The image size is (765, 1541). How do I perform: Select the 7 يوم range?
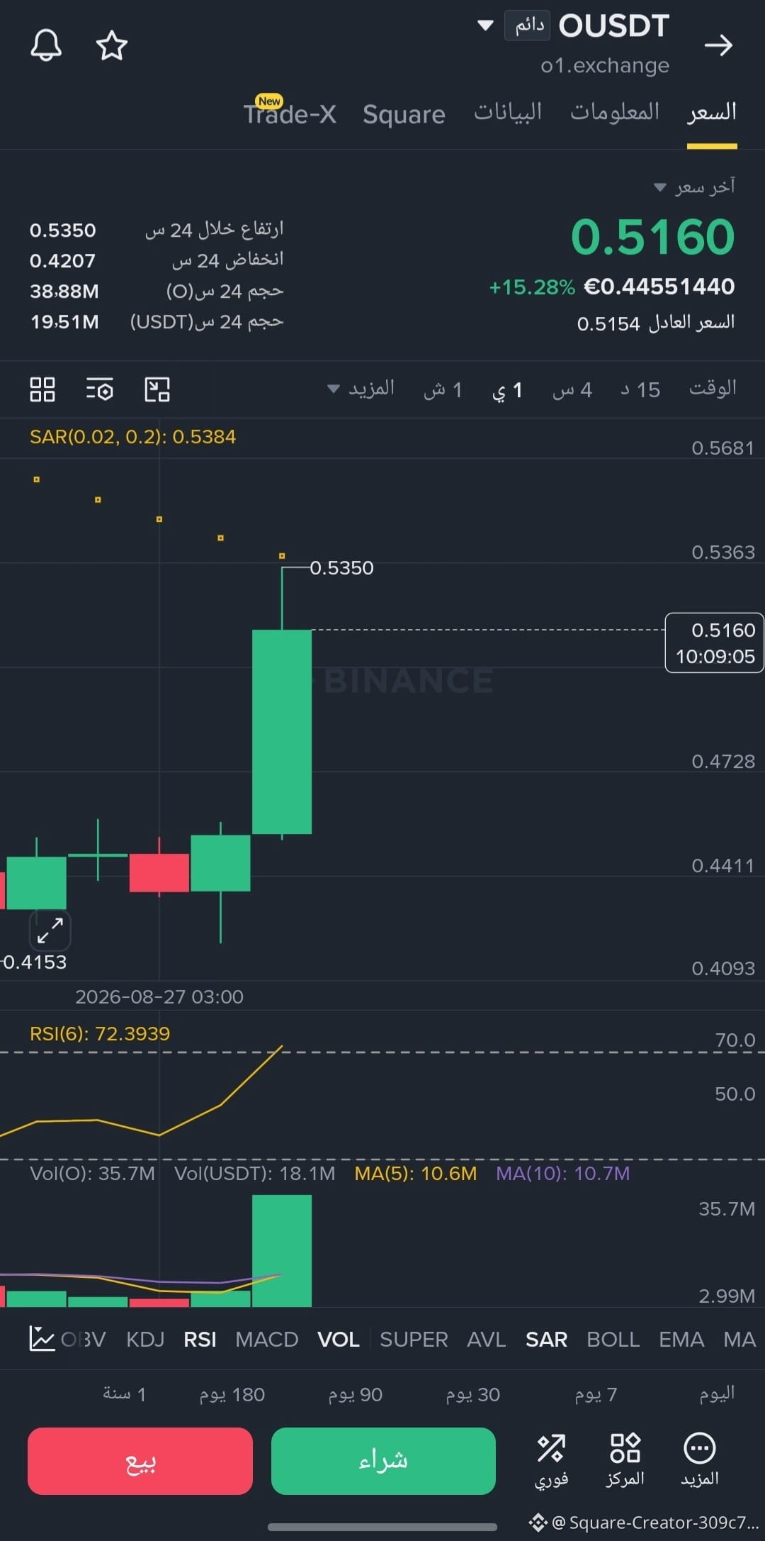tap(596, 1394)
